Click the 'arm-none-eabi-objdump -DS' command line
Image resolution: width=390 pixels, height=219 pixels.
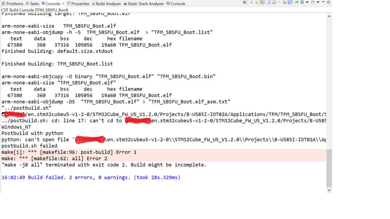tap(116, 102)
